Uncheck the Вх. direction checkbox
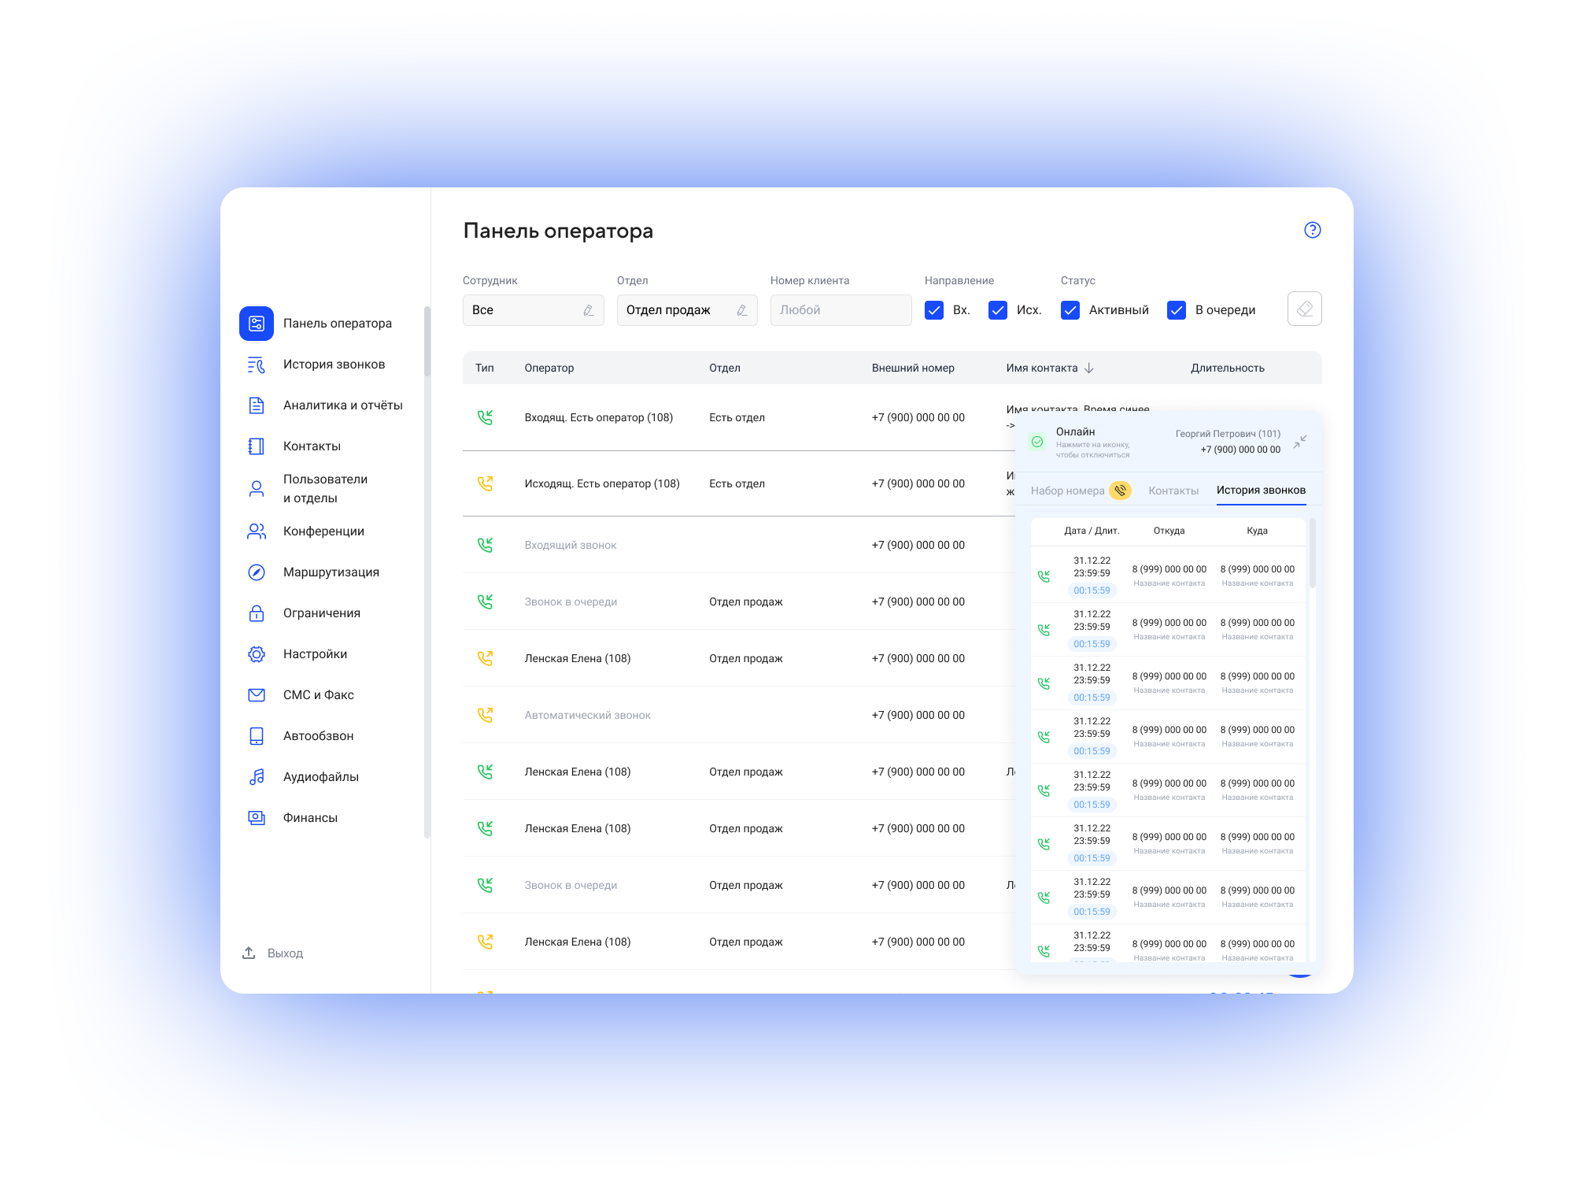1574x1181 pixels. (934, 310)
